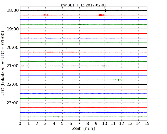Click x-axis tick label 0
Image resolution: width=167 pixels, height=134 pixels.
(20, 124)
